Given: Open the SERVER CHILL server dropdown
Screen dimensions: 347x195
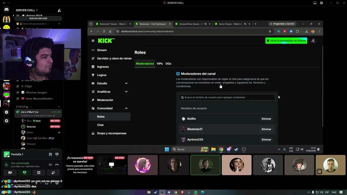Looking at the screenshot, I should point(27,10).
